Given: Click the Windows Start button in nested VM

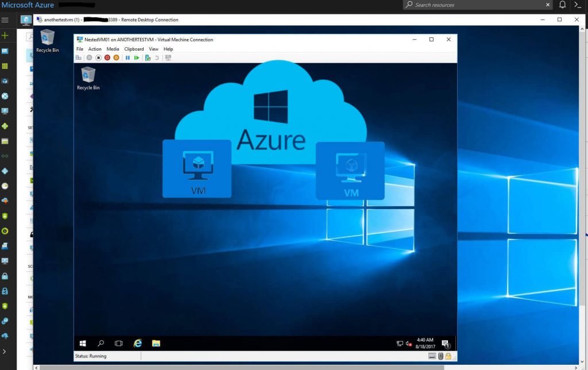Looking at the screenshot, I should click(83, 344).
